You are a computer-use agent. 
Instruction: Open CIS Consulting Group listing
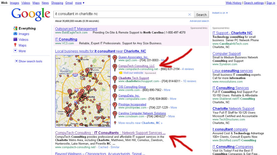coord(132,87)
